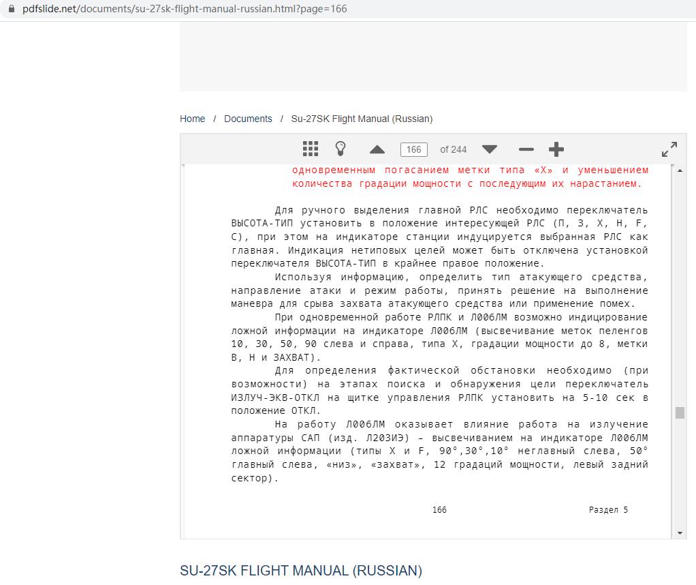
Task: Open fullscreen view of the document
Action: (669, 149)
